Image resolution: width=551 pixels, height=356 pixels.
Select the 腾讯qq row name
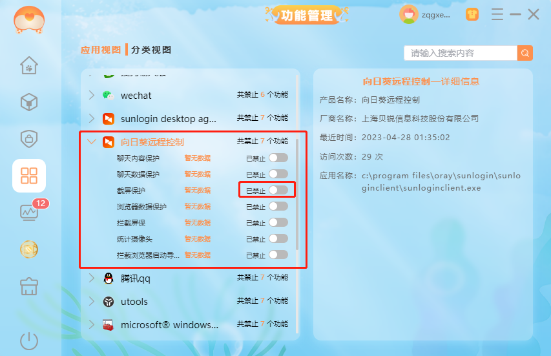click(x=135, y=278)
